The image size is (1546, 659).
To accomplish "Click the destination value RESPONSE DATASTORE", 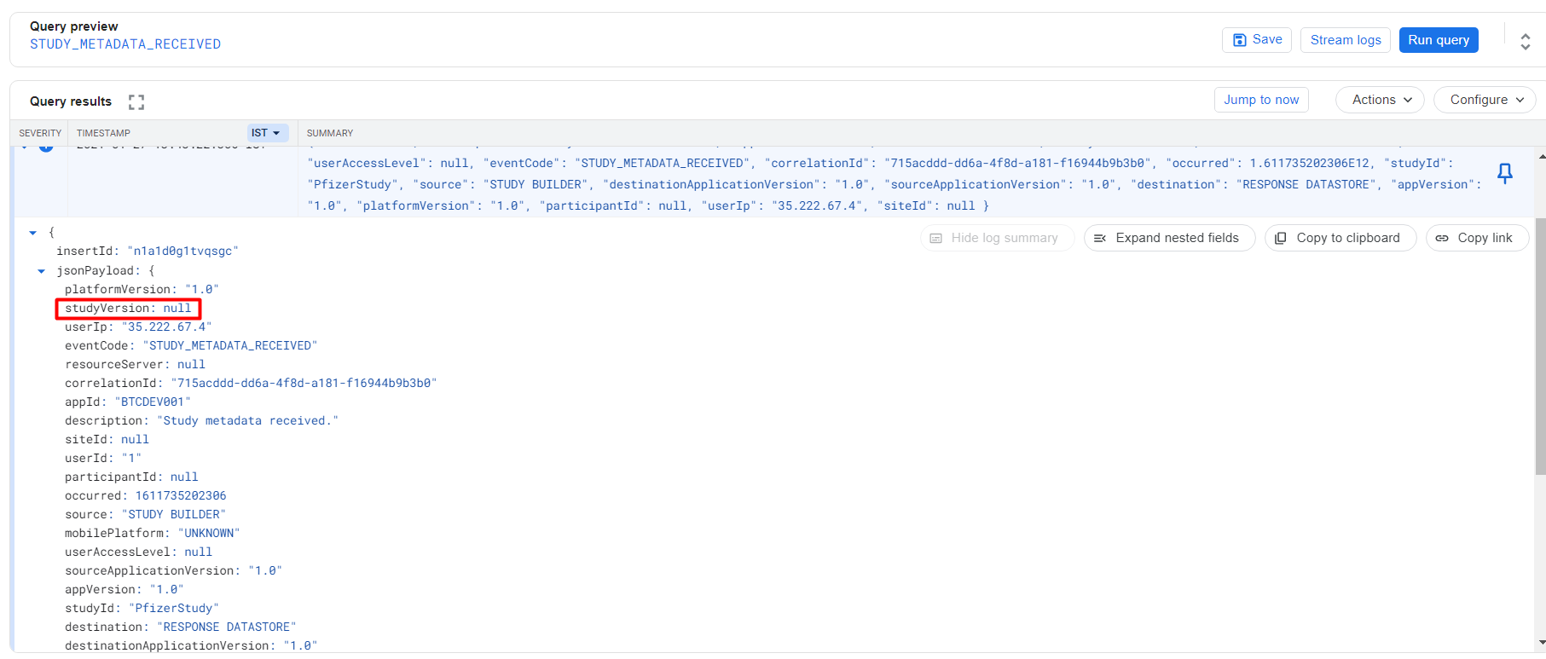I will point(226,627).
